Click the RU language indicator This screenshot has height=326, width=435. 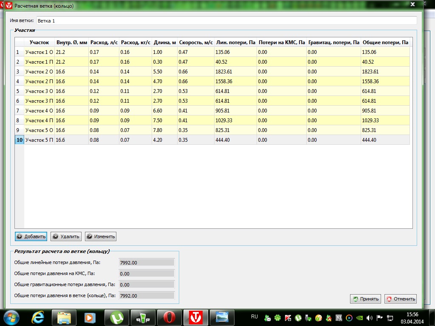coord(254,317)
